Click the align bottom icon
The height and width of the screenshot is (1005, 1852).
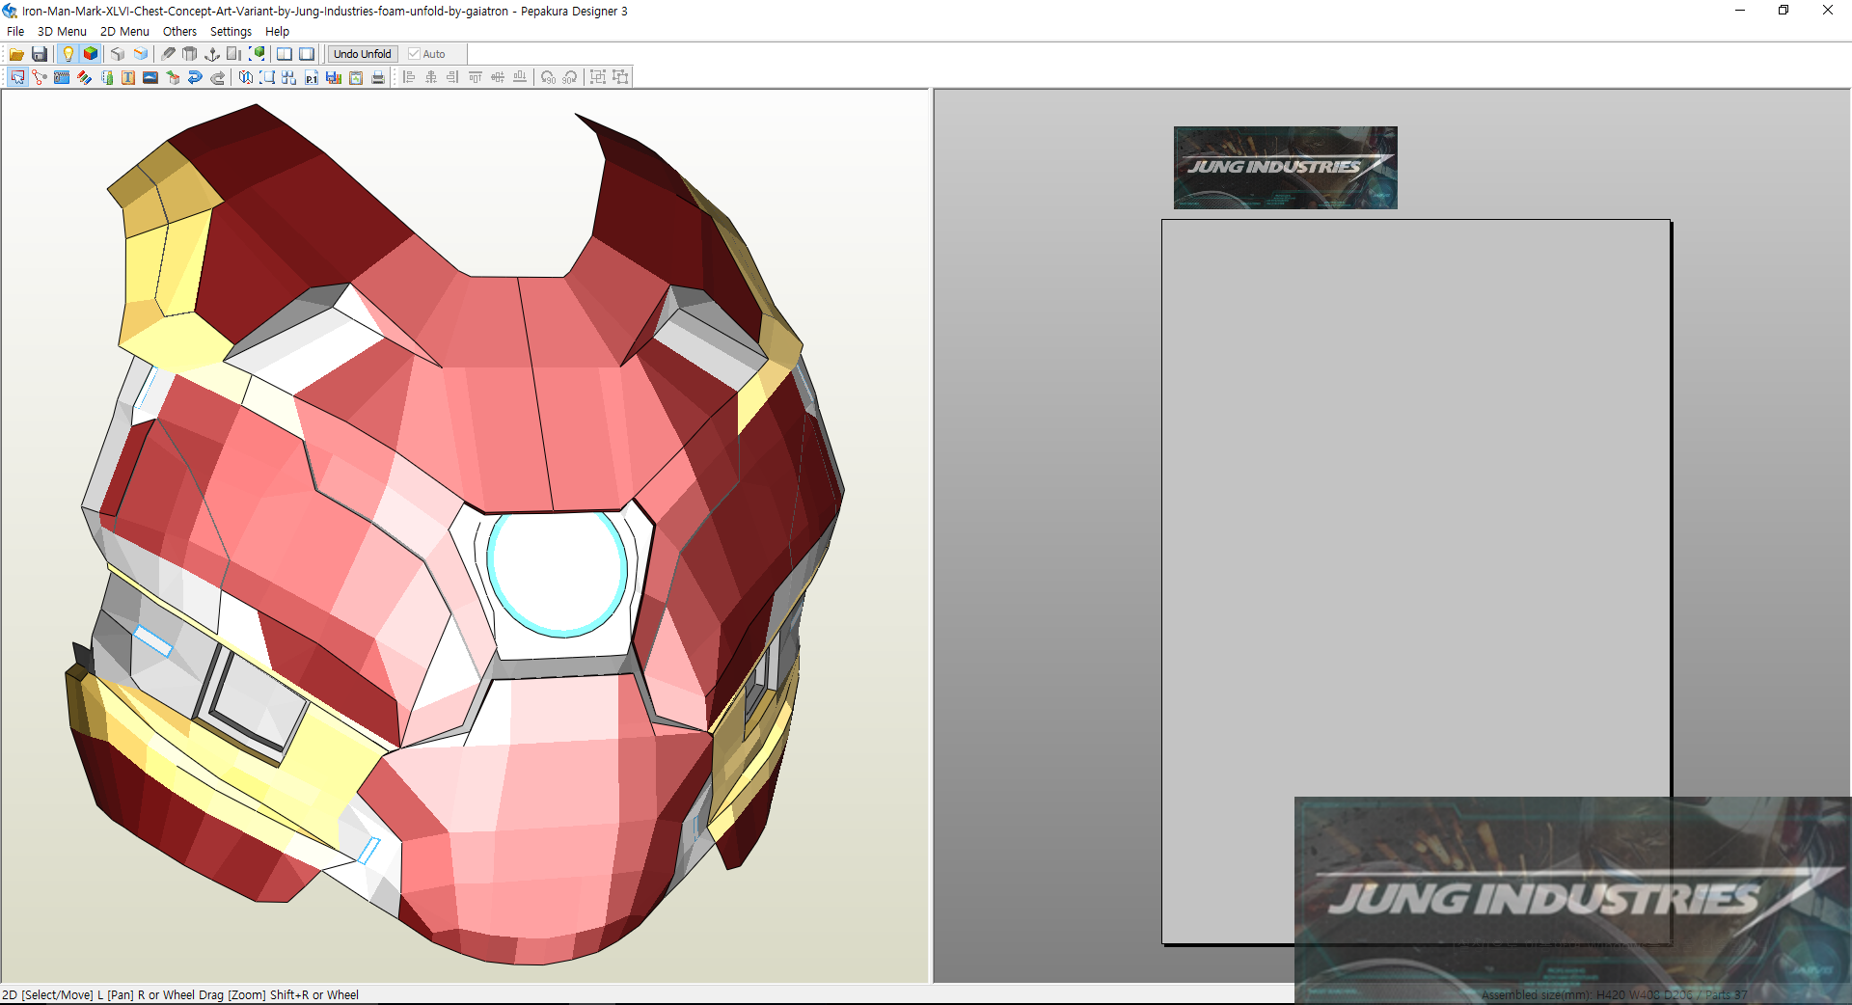(520, 77)
